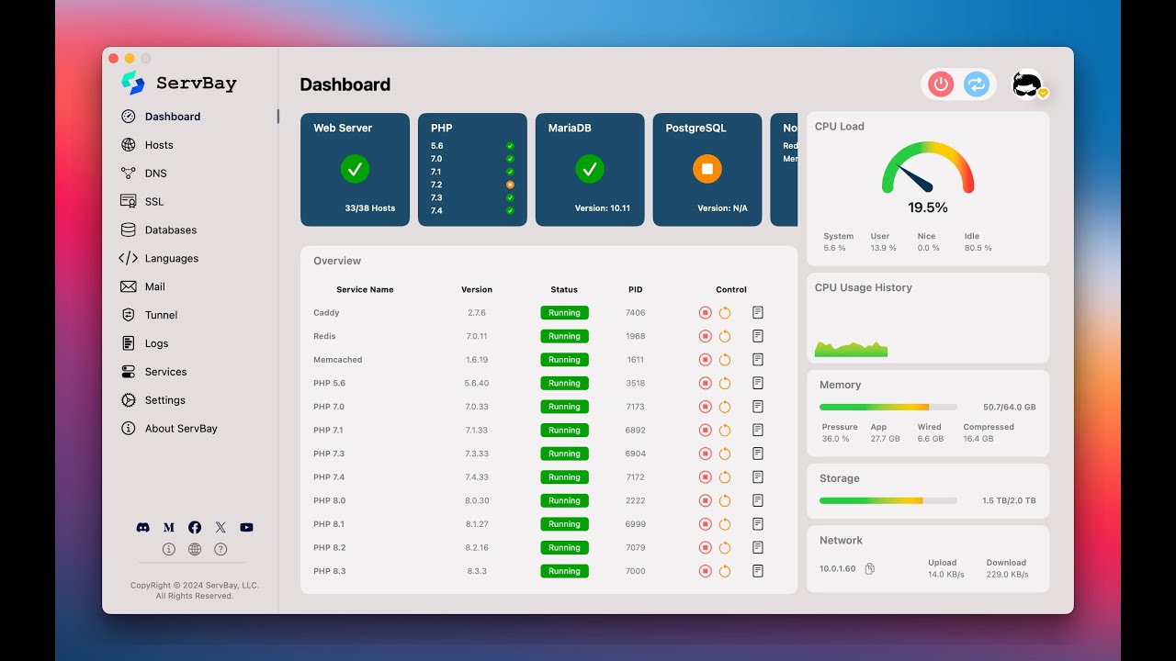Viewport: 1176px width, 661px height.
Task: Restart the PHP 7.0 service
Action: (725, 407)
